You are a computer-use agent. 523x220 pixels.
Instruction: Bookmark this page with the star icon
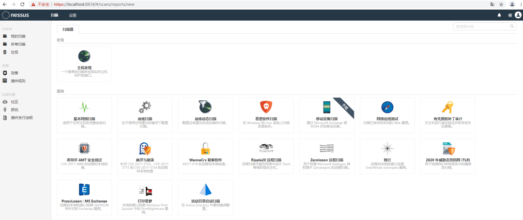coord(501,4)
